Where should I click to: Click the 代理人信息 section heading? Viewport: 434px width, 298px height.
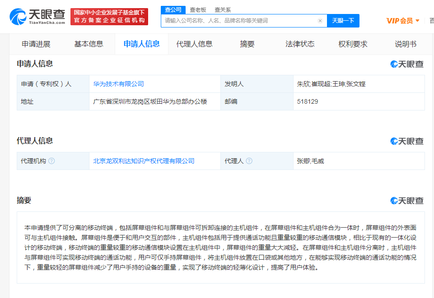click(x=35, y=141)
